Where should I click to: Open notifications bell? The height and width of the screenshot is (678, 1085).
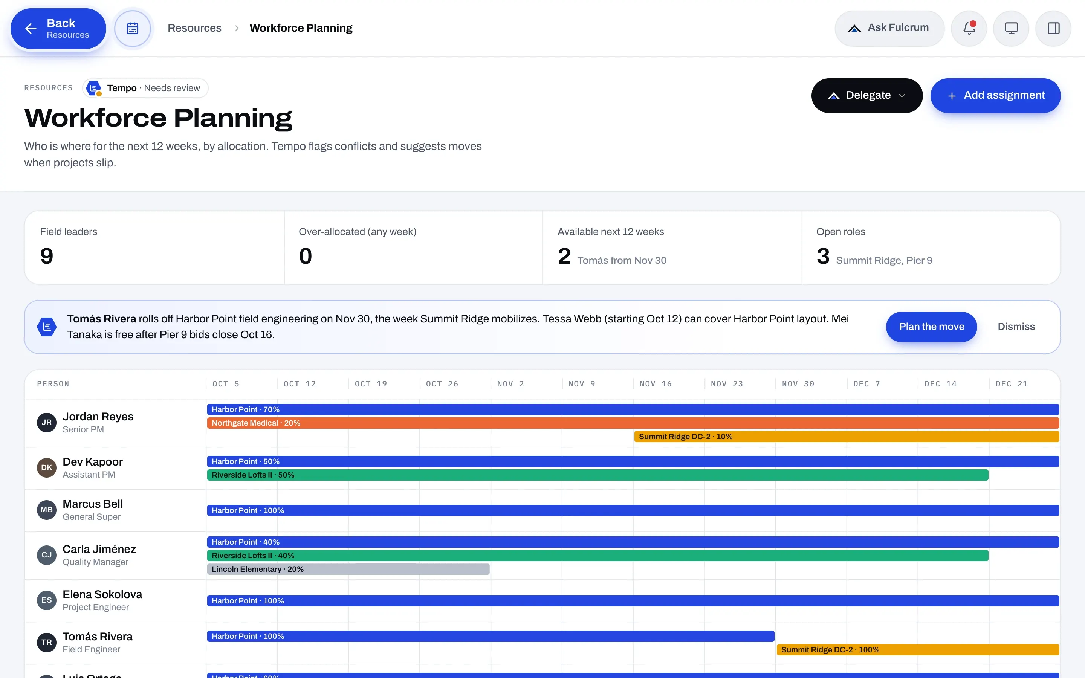point(969,28)
